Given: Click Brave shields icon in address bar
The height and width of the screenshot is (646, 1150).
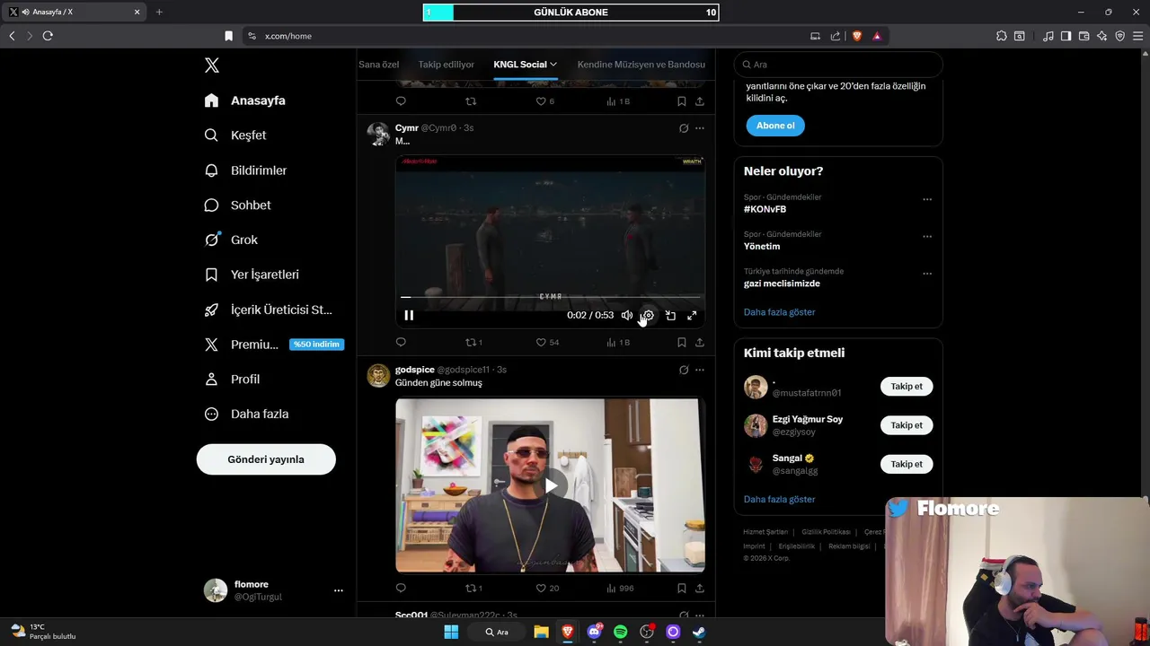Looking at the screenshot, I should click(x=857, y=36).
